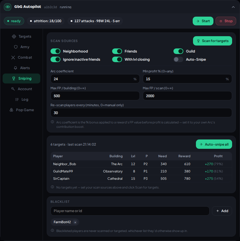Click the list Log icon
240x241 pixels.
tap(17, 99)
